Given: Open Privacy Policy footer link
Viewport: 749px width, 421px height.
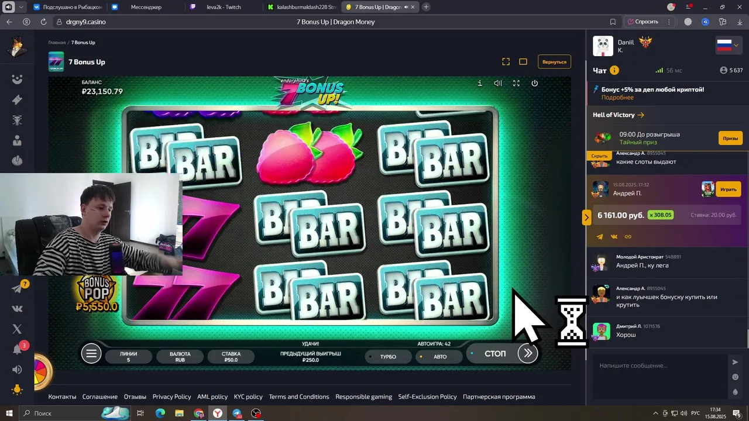Looking at the screenshot, I should pyautogui.click(x=171, y=396).
